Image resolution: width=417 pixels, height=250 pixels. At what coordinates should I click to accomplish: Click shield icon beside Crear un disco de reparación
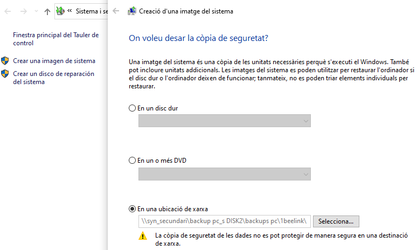tap(5, 74)
